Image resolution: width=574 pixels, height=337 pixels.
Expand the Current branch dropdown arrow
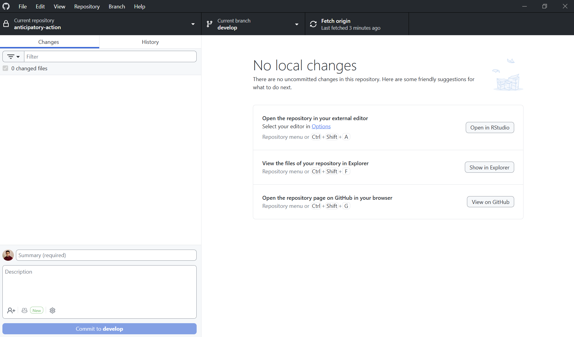(x=297, y=24)
